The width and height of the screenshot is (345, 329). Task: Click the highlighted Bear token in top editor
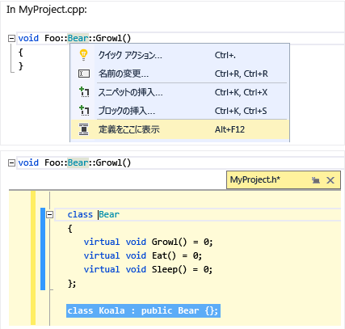(x=78, y=38)
